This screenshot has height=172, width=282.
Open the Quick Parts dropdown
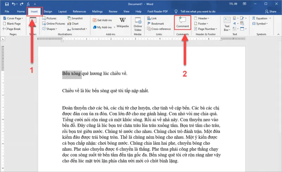click(x=235, y=18)
